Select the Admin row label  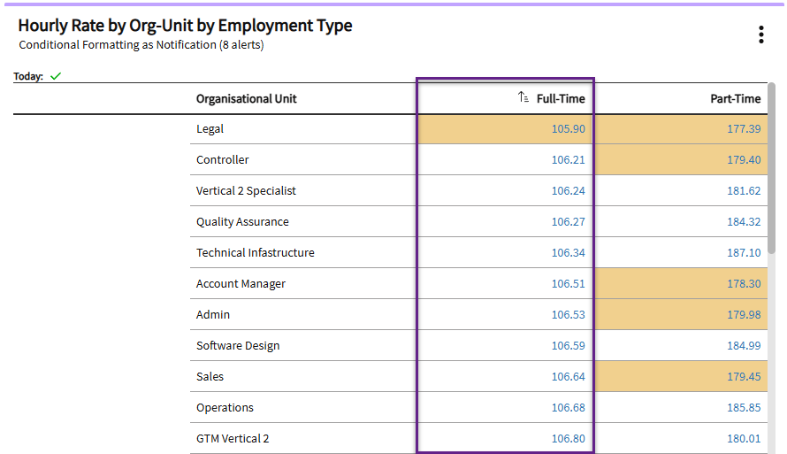(213, 315)
